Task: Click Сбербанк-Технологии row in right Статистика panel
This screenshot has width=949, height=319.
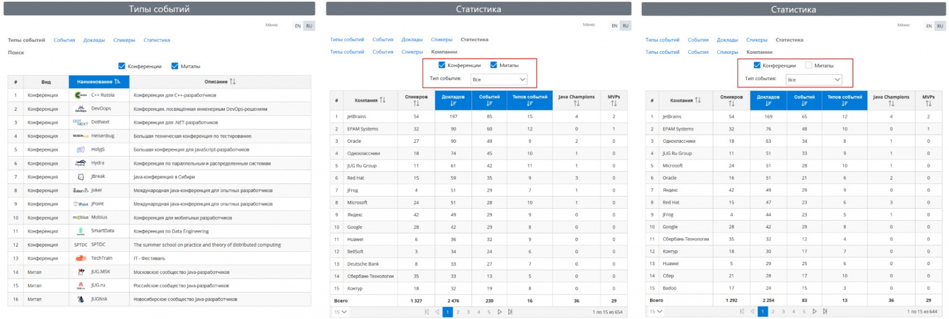Action: (x=794, y=239)
